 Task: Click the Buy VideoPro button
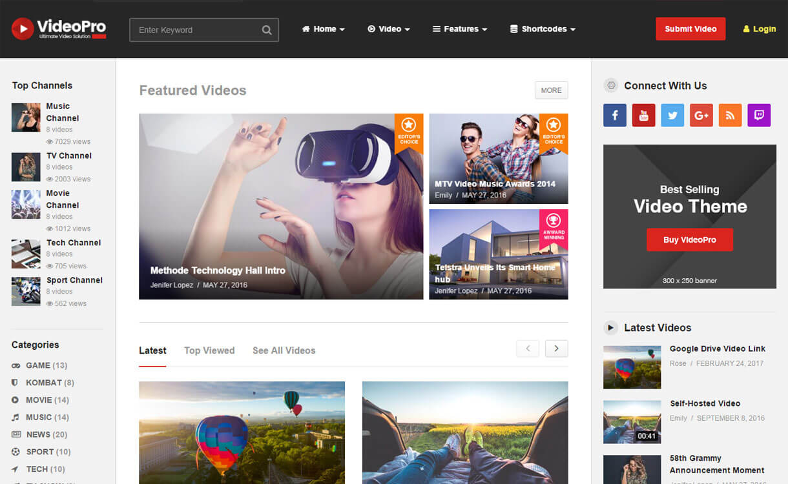(689, 239)
